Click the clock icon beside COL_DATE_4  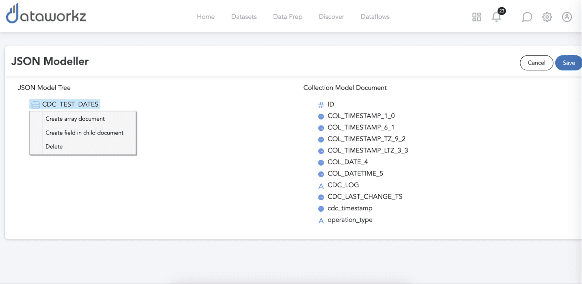[x=321, y=162]
